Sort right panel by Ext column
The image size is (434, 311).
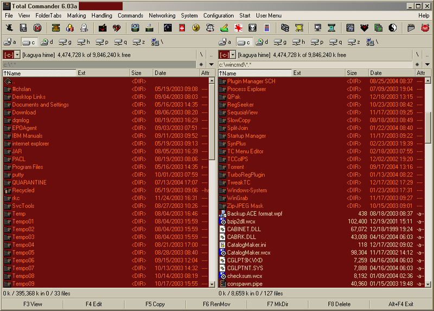tap(318, 73)
